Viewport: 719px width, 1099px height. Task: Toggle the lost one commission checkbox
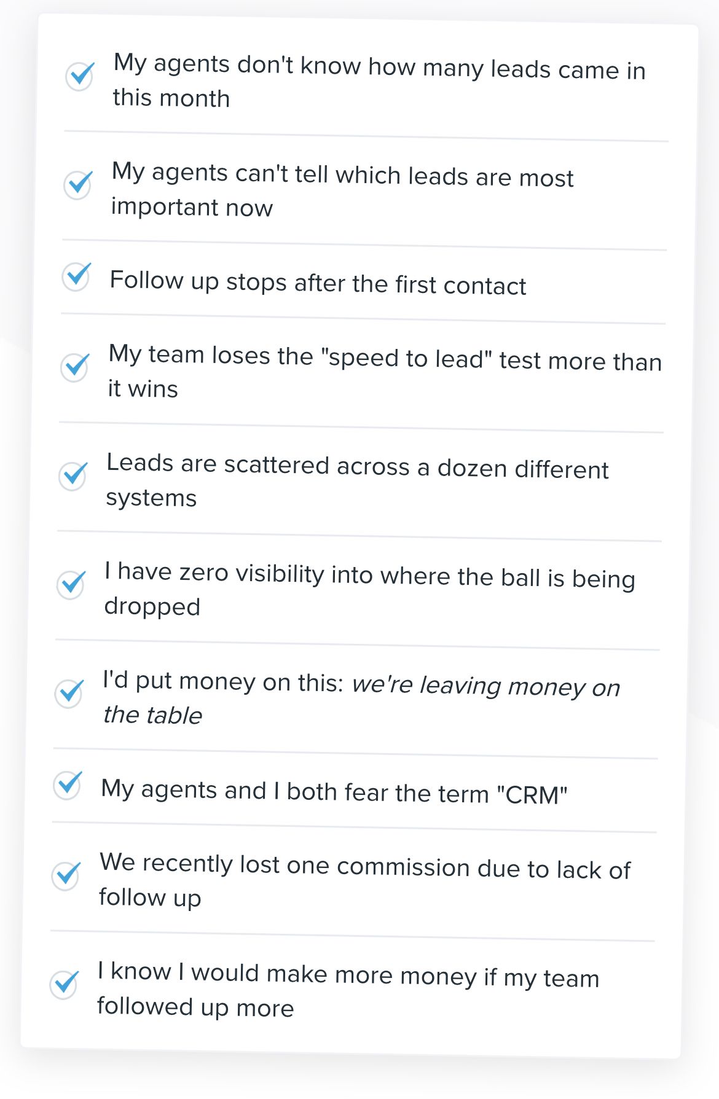point(65,875)
